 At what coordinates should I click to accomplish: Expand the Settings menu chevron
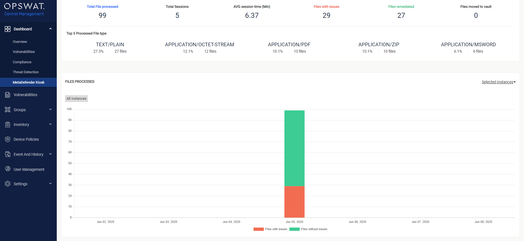point(50,184)
